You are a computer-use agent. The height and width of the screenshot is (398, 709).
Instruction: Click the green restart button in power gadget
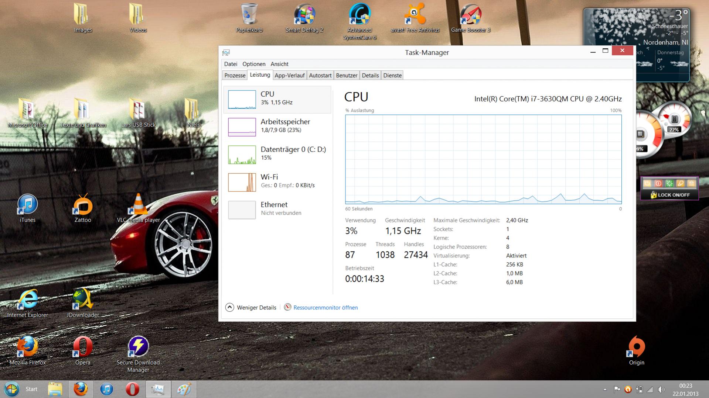click(x=669, y=183)
